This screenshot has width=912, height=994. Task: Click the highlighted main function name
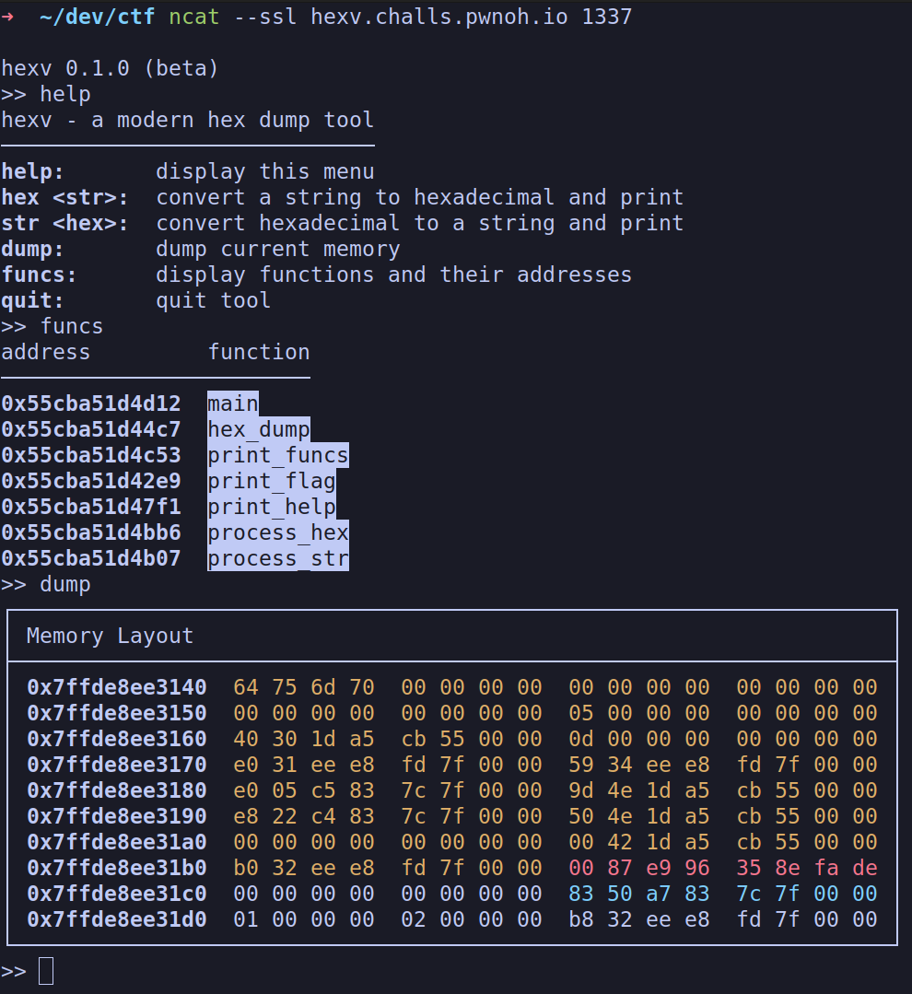point(232,403)
